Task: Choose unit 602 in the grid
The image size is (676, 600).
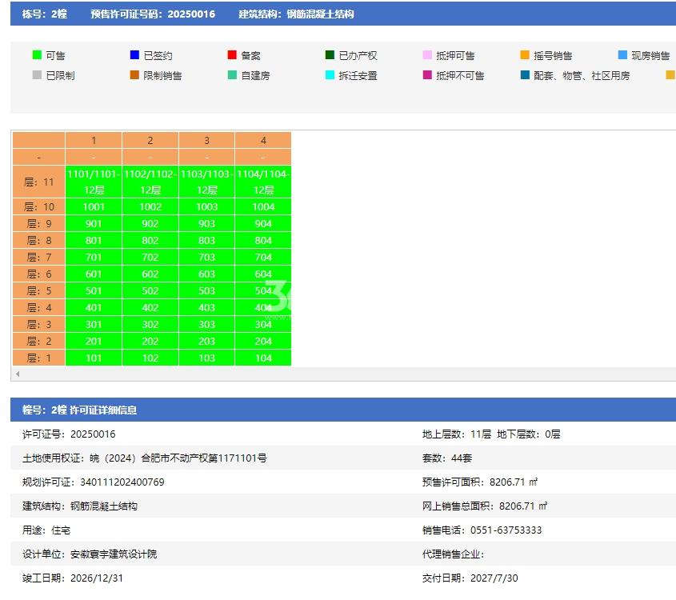Action: point(150,274)
